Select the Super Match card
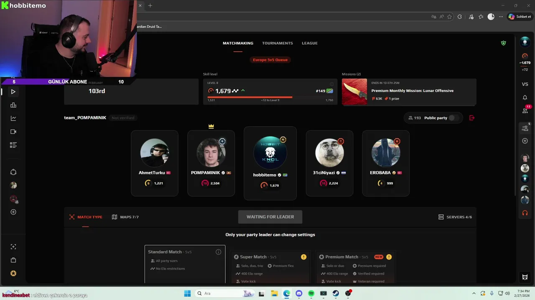Viewport: 535px width, 300px height. click(x=270, y=267)
